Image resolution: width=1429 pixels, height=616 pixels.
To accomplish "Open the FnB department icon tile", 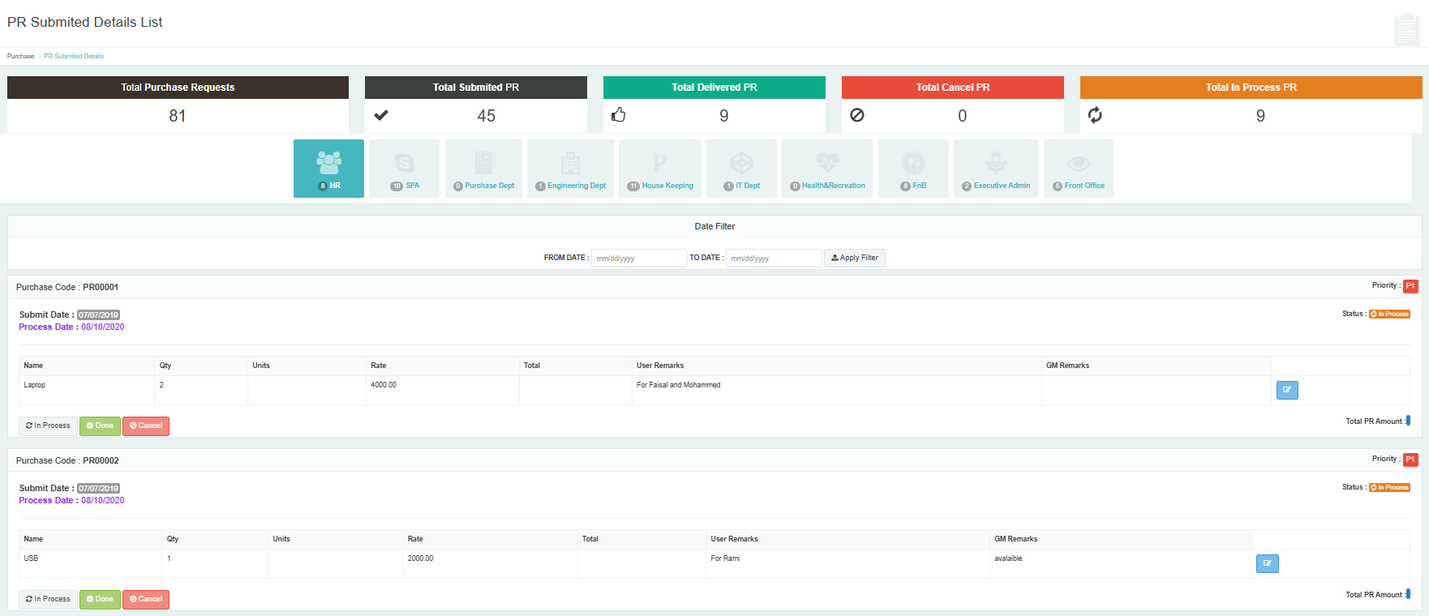I will 913,169.
